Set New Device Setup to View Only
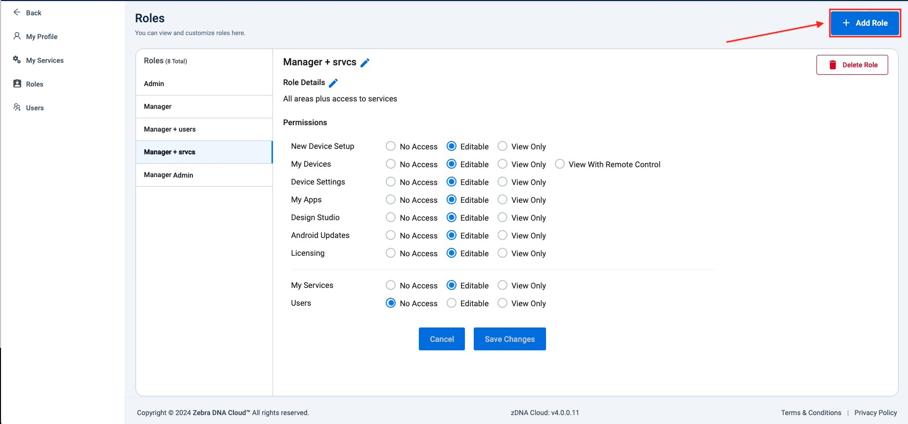The height and width of the screenshot is (424, 908). pyautogui.click(x=502, y=146)
